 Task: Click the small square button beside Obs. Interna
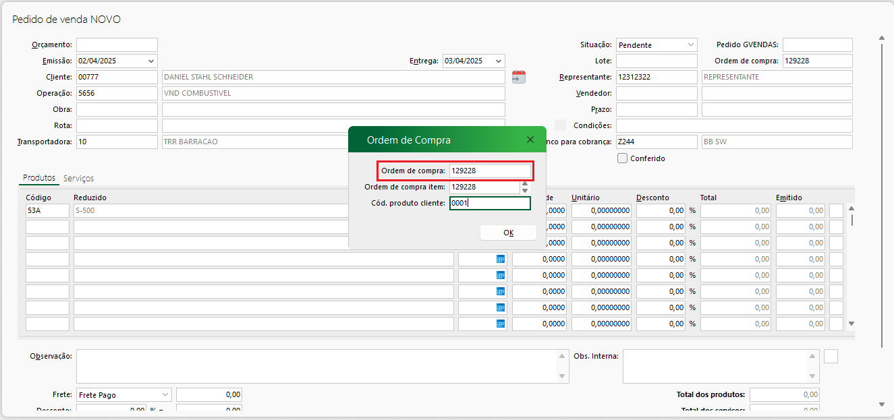tap(831, 356)
